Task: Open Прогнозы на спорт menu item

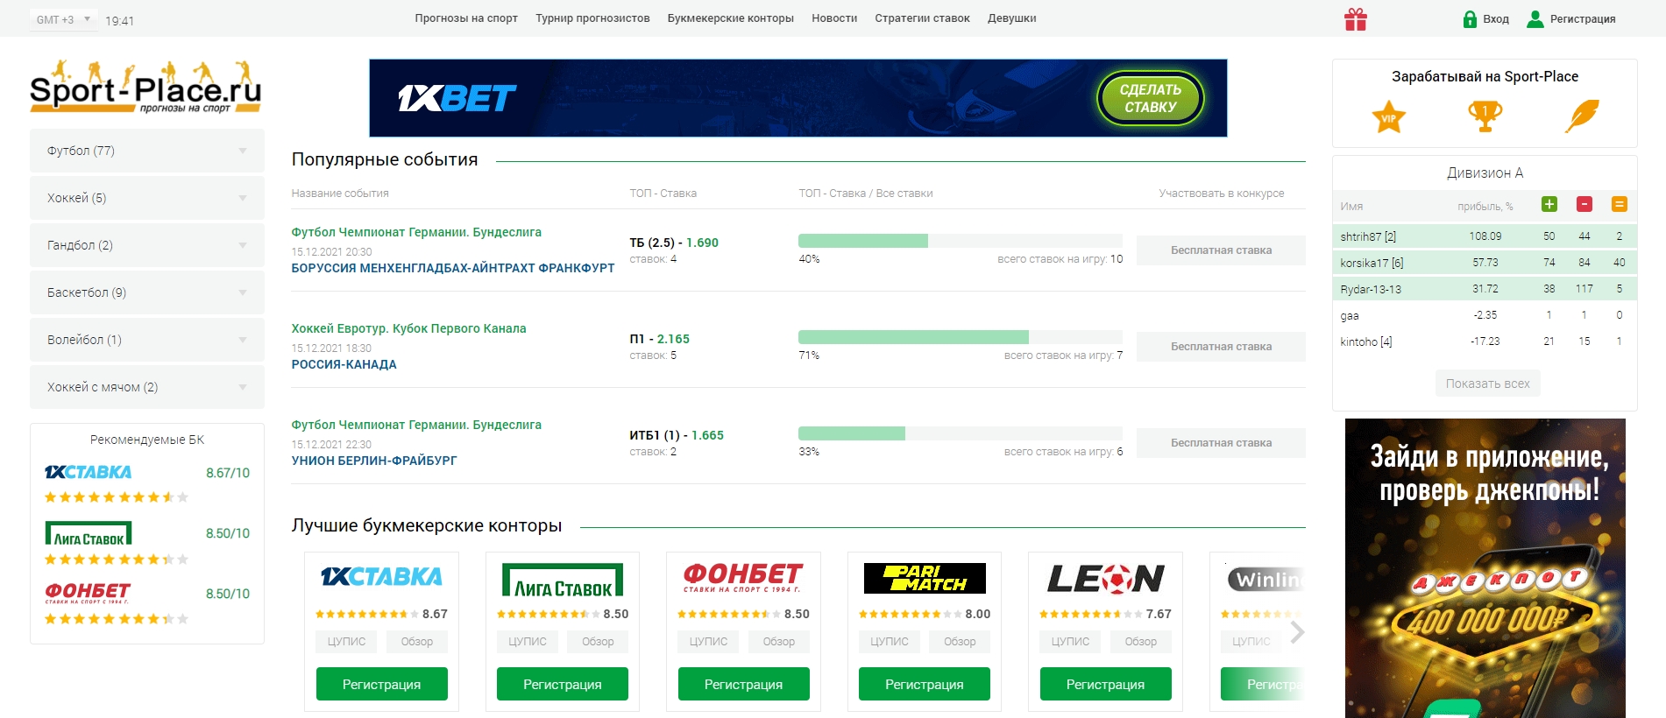Action: 466,18
